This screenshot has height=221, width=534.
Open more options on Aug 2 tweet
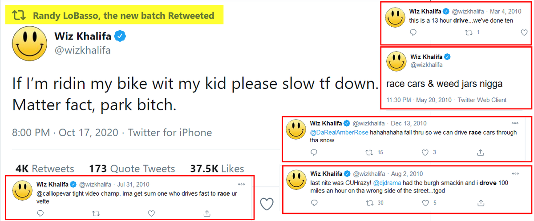[515, 173]
